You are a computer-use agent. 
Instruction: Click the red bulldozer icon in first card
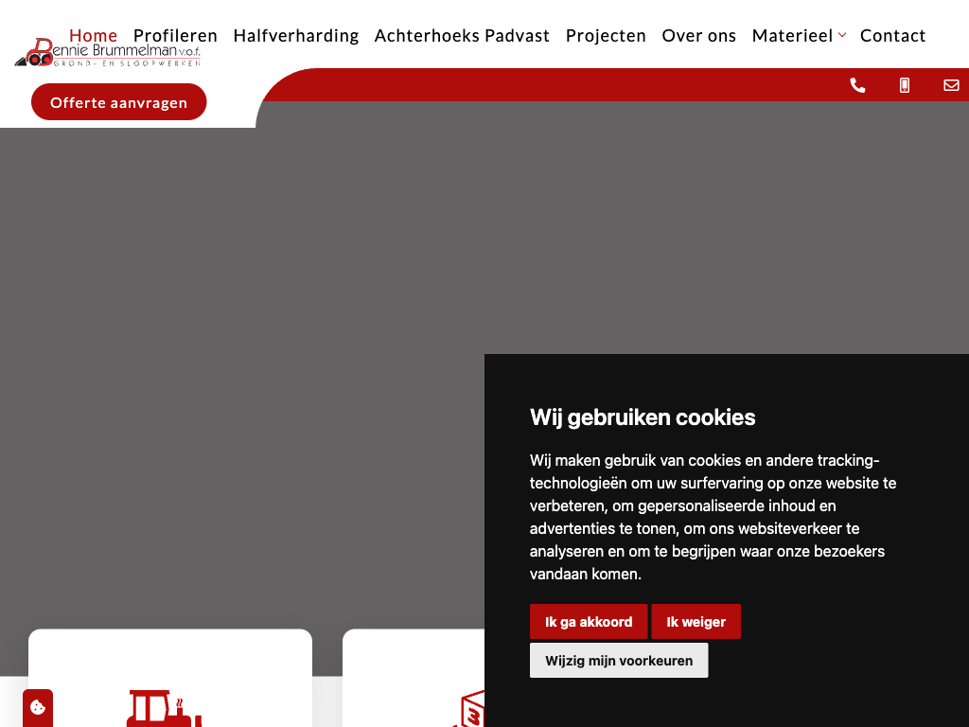[164, 708]
